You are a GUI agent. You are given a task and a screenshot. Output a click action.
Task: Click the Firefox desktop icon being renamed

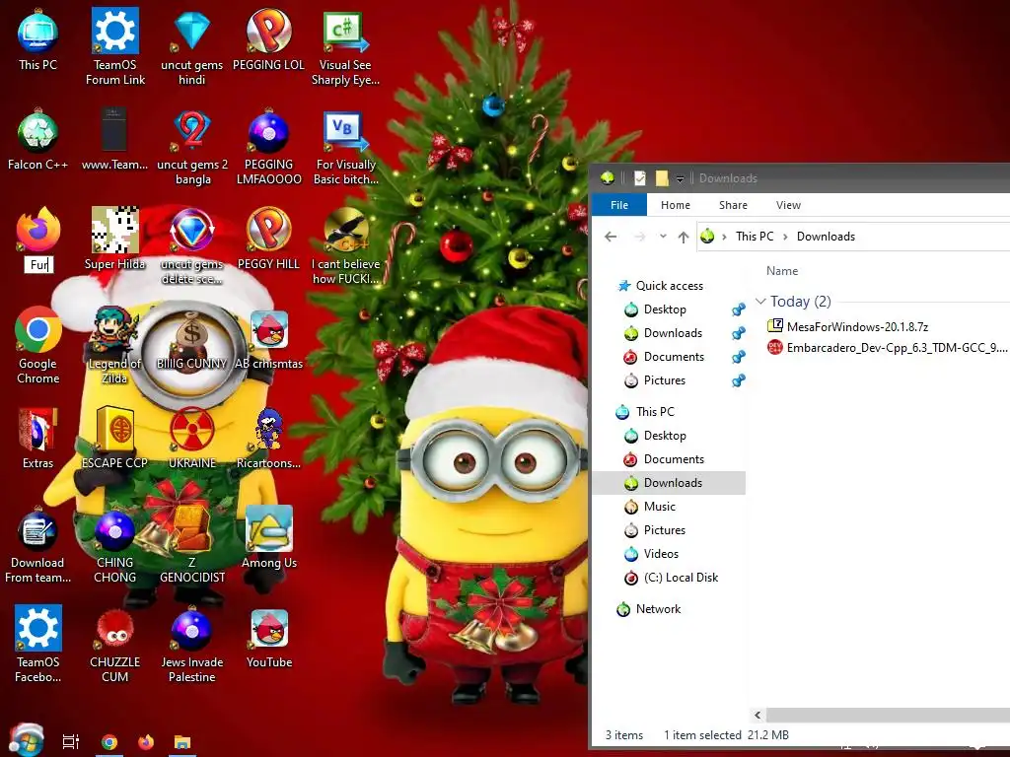click(38, 229)
